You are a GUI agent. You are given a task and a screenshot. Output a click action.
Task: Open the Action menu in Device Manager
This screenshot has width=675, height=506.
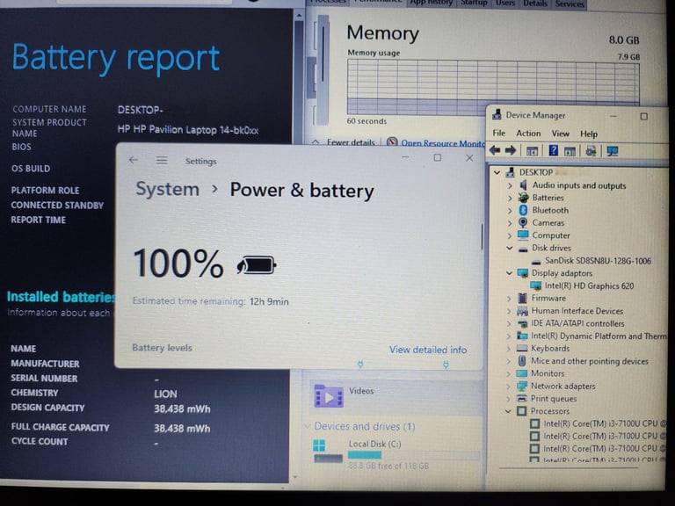(528, 134)
